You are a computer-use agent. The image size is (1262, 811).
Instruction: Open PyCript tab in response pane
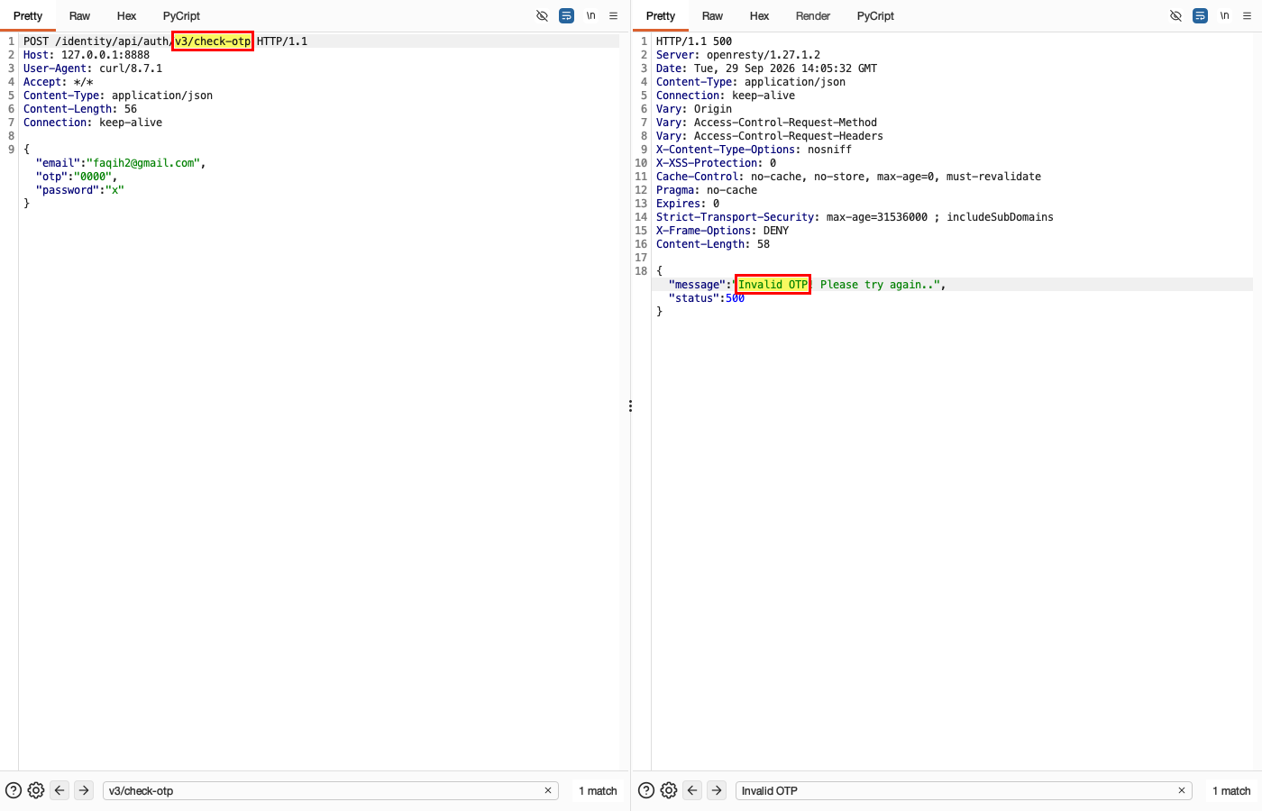pos(875,15)
